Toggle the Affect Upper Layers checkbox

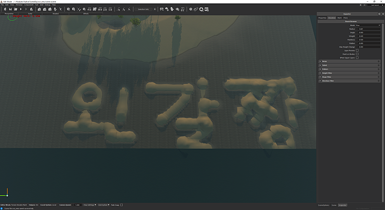pos(357,58)
